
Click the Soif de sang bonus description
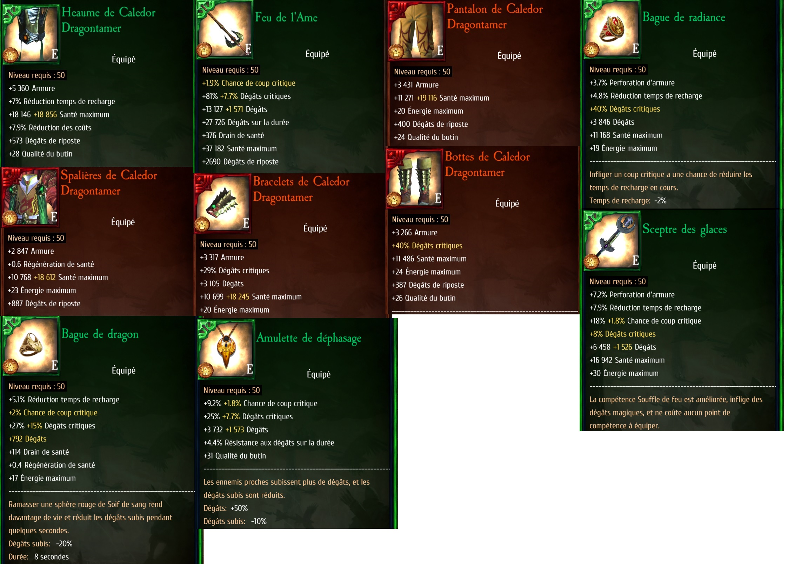[91, 517]
